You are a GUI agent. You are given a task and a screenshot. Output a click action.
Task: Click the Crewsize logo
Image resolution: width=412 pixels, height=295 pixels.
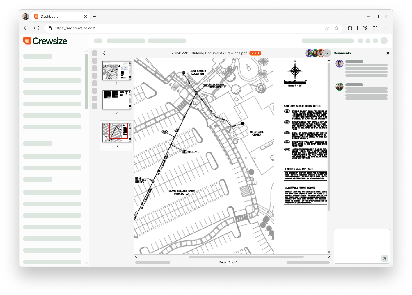(45, 41)
